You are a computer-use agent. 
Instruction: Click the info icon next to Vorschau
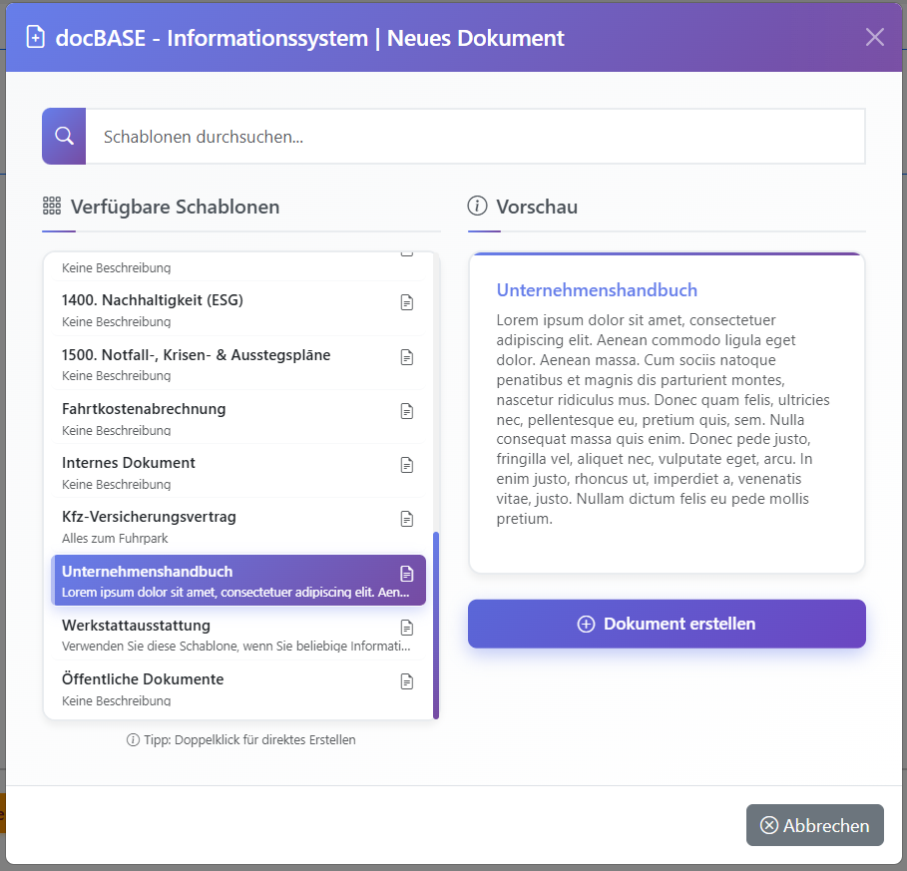[478, 207]
